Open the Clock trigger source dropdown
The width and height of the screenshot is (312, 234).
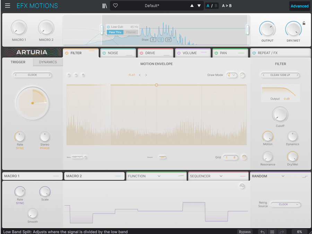pos(32,75)
